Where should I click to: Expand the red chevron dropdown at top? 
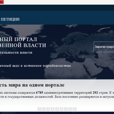pos(2,2)
